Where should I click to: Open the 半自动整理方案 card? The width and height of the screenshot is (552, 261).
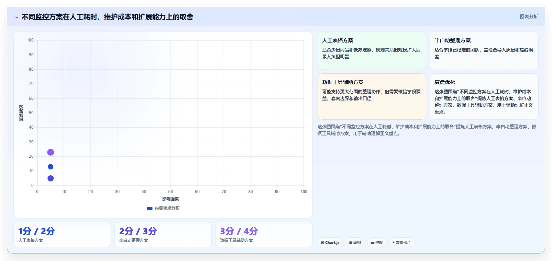(484, 51)
